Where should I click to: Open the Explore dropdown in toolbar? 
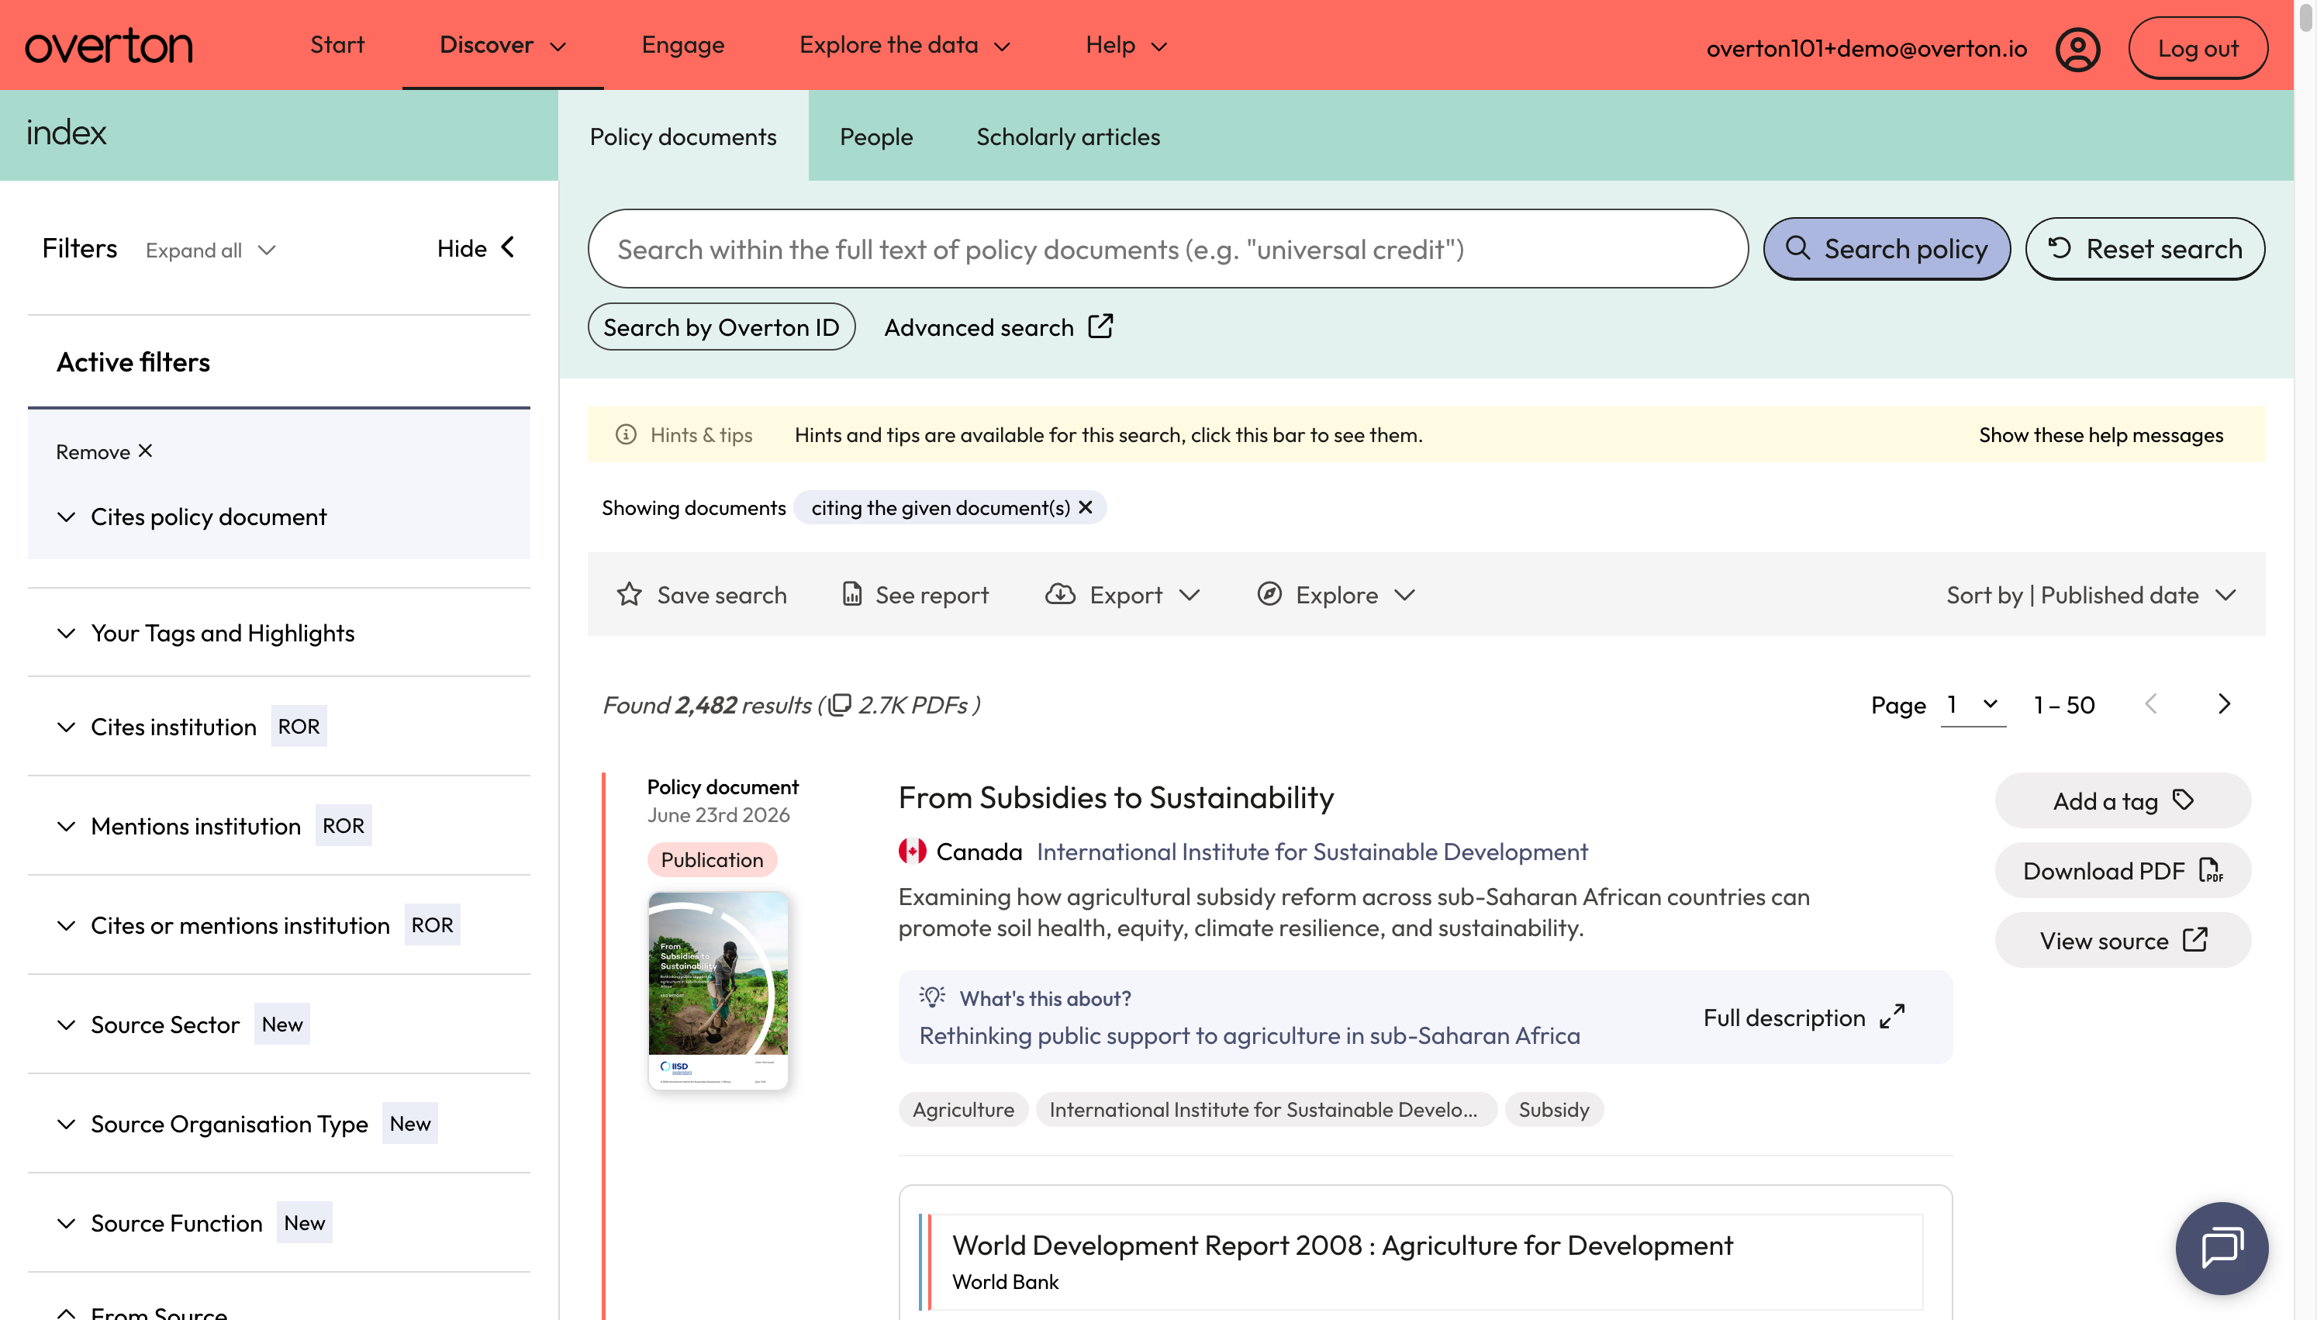[x=1335, y=595]
